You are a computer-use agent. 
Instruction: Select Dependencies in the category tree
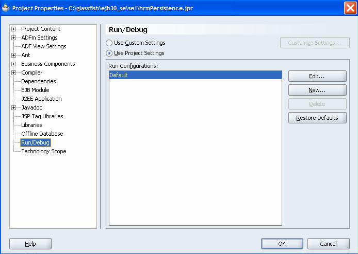coord(38,81)
